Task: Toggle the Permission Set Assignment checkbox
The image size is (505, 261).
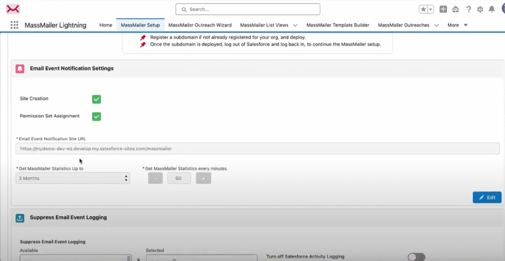Action: coord(97,116)
